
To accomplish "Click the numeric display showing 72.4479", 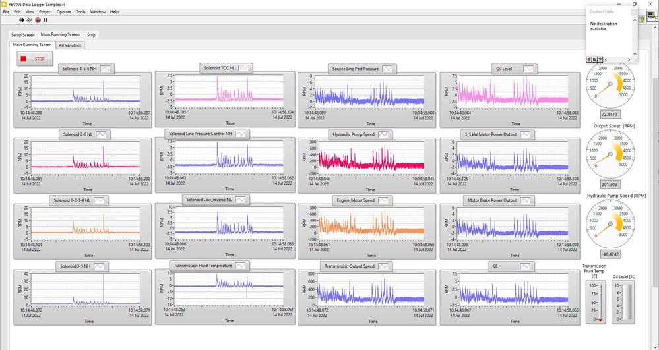I will pos(610,114).
